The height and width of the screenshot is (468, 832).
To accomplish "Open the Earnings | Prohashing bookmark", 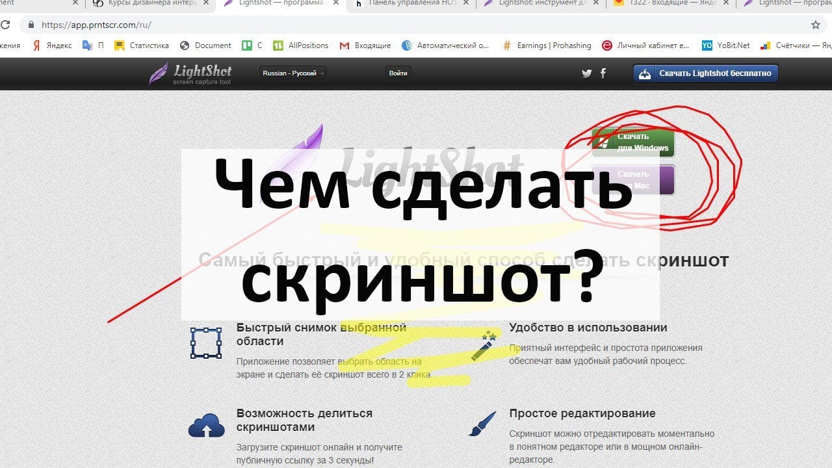I will pyautogui.click(x=547, y=45).
